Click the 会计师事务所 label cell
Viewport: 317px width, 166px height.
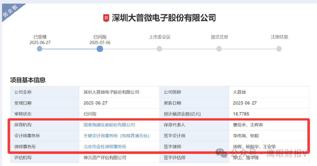(x=45, y=136)
